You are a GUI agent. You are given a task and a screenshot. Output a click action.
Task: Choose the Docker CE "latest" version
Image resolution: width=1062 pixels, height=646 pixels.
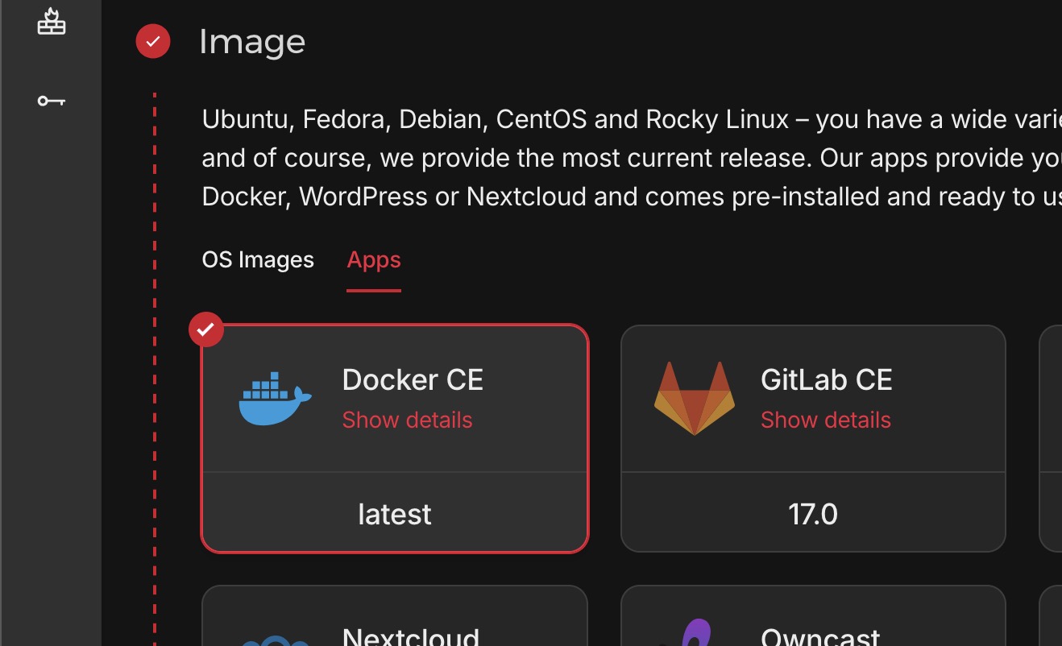coord(395,514)
